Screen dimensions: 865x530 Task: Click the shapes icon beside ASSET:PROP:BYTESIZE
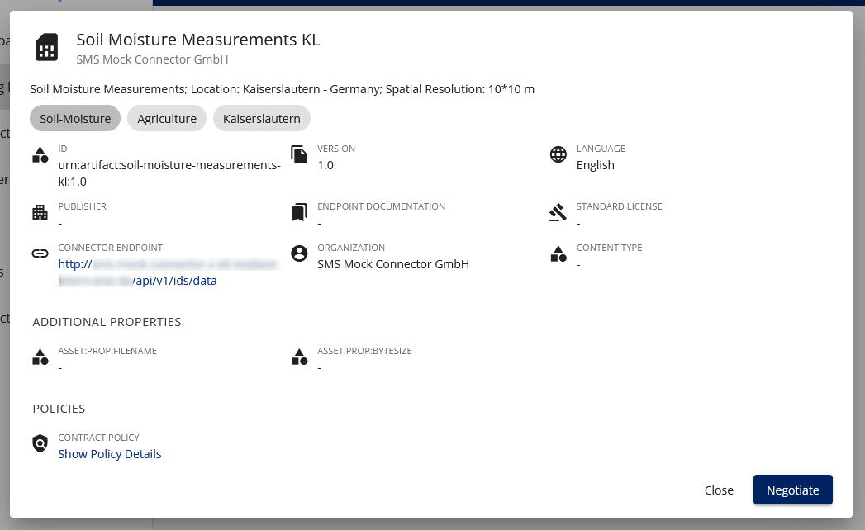coord(299,357)
